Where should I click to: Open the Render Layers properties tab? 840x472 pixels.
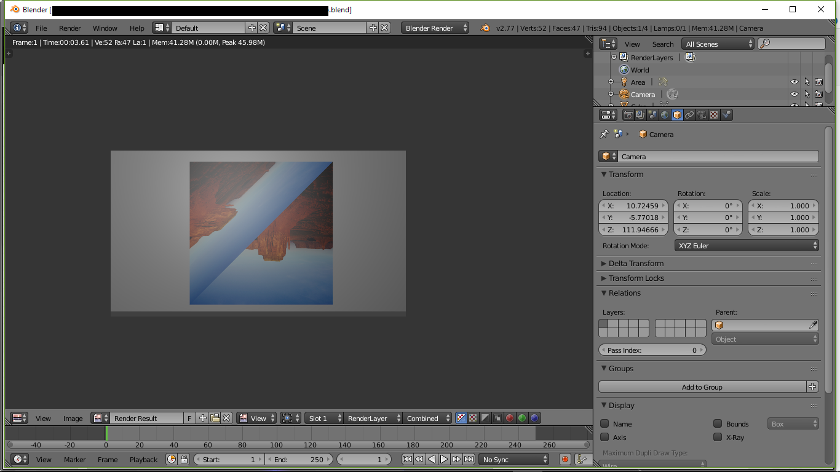[640, 115]
